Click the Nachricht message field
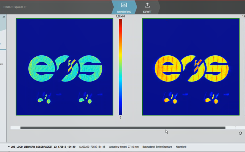This screenshot has height=152, width=245. (181, 147)
